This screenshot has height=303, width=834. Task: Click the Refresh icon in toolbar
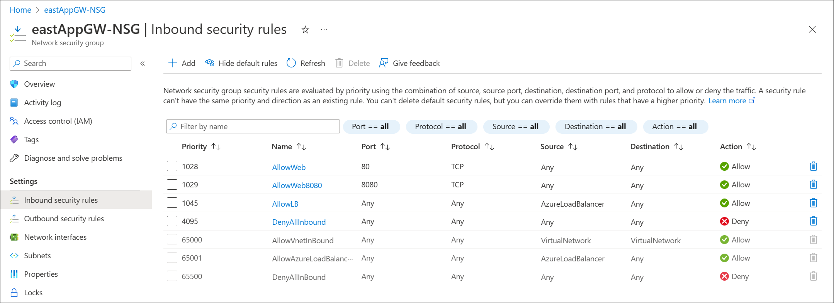tap(291, 63)
